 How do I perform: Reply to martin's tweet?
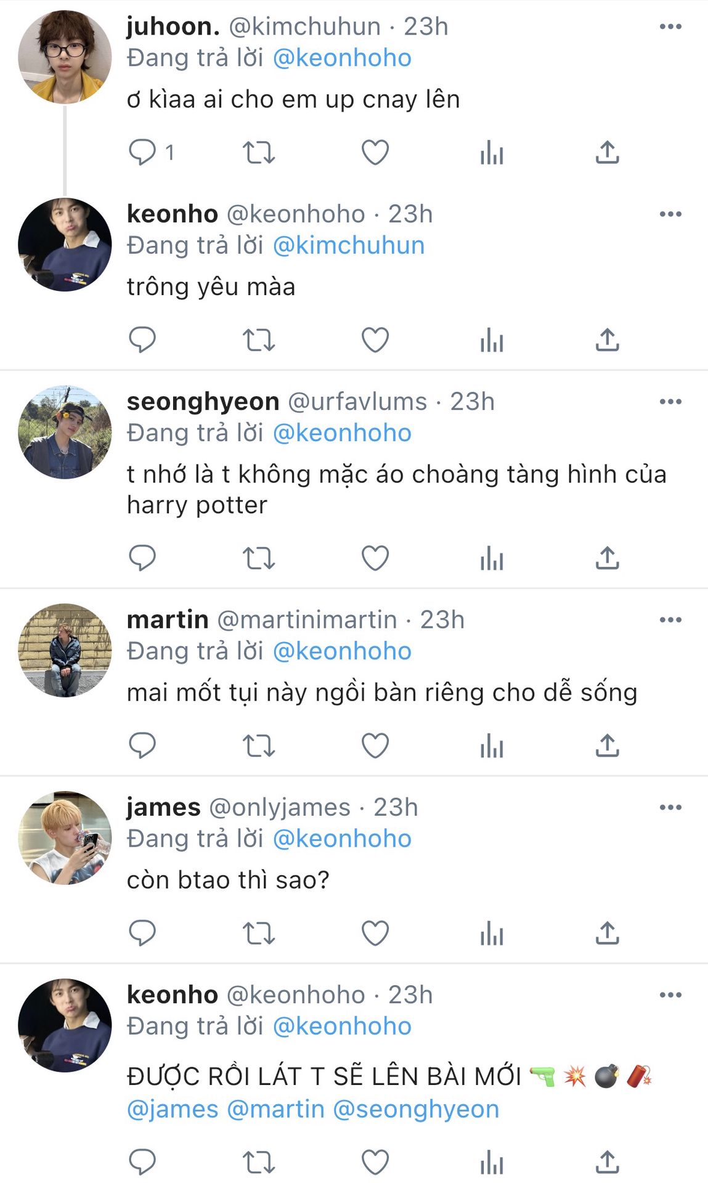pos(142,746)
